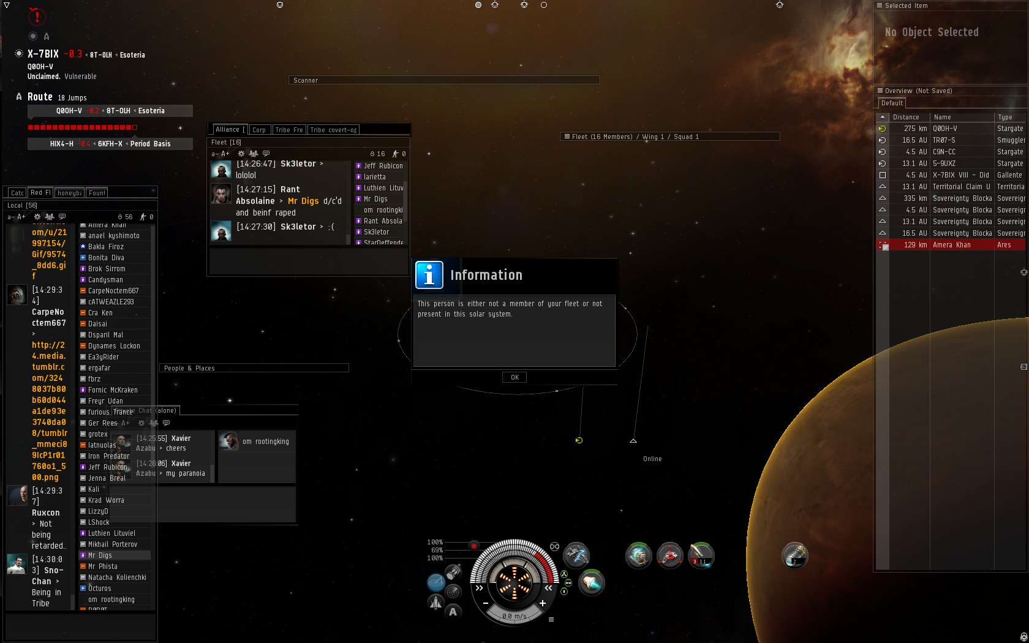Click the speech bubble icon in Fleet channel
Viewport: 1029px width, 643px height.
(266, 154)
